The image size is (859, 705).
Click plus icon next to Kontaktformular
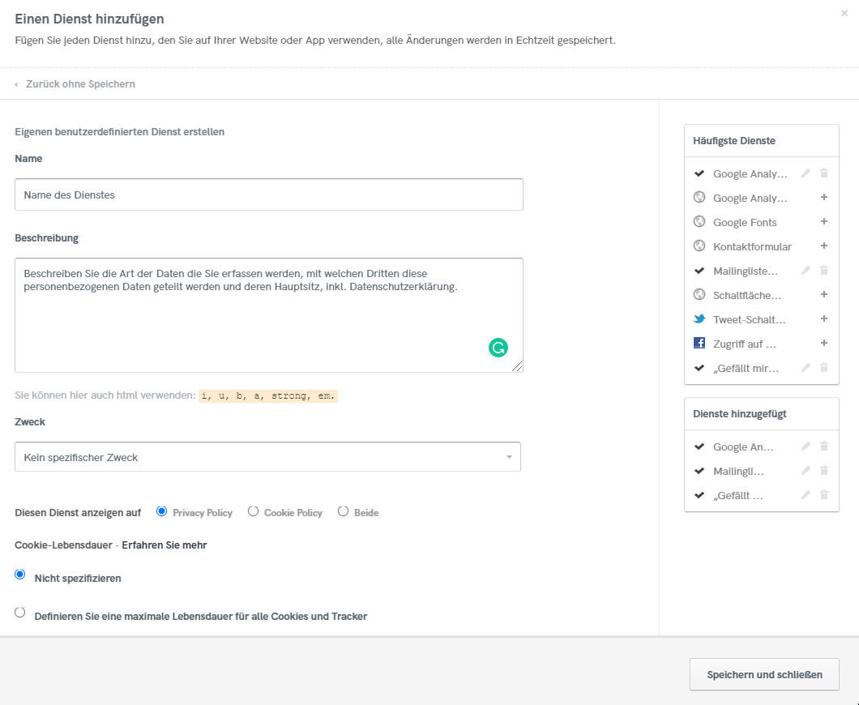click(823, 246)
